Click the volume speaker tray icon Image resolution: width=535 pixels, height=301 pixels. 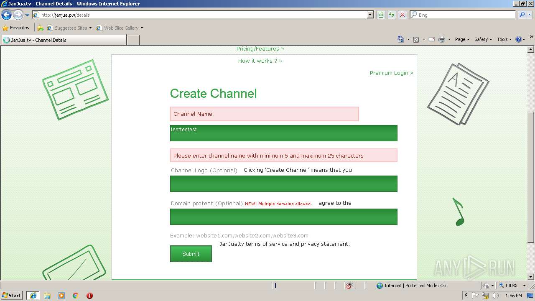pyautogui.click(x=495, y=296)
